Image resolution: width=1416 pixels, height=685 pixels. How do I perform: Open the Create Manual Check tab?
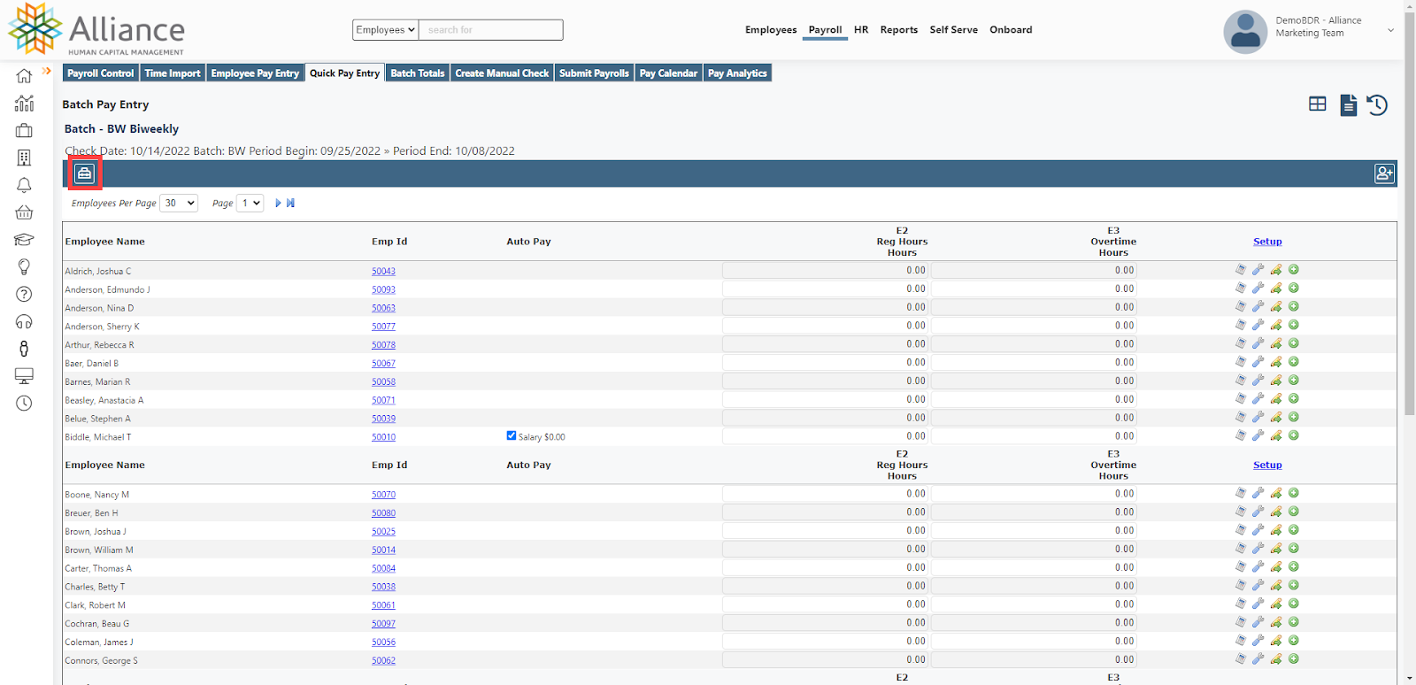click(502, 73)
